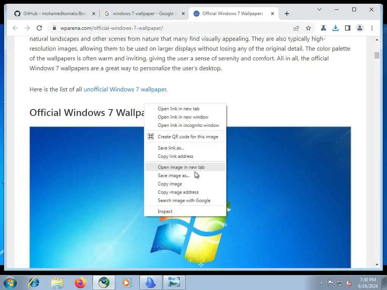
Task: Go back to previous page
Action: [x=15, y=28]
